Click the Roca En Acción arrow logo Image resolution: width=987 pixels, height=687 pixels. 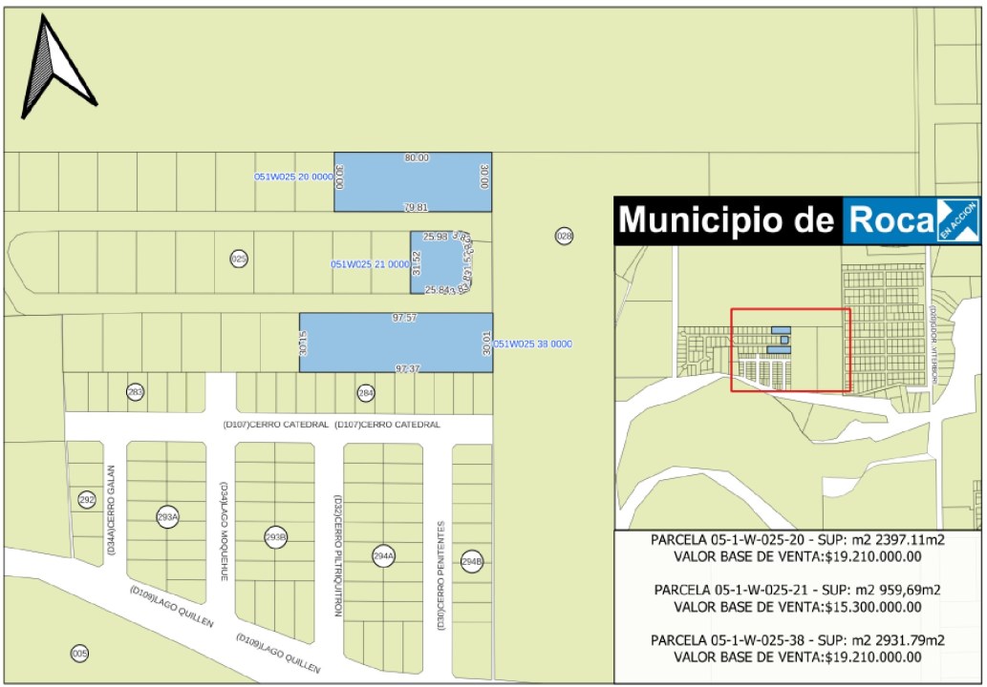957,220
